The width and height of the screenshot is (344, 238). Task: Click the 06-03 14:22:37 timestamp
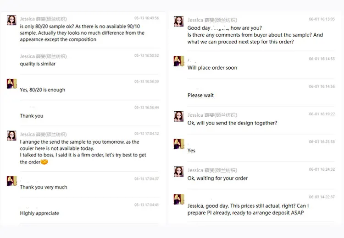pyautogui.click(x=322, y=197)
